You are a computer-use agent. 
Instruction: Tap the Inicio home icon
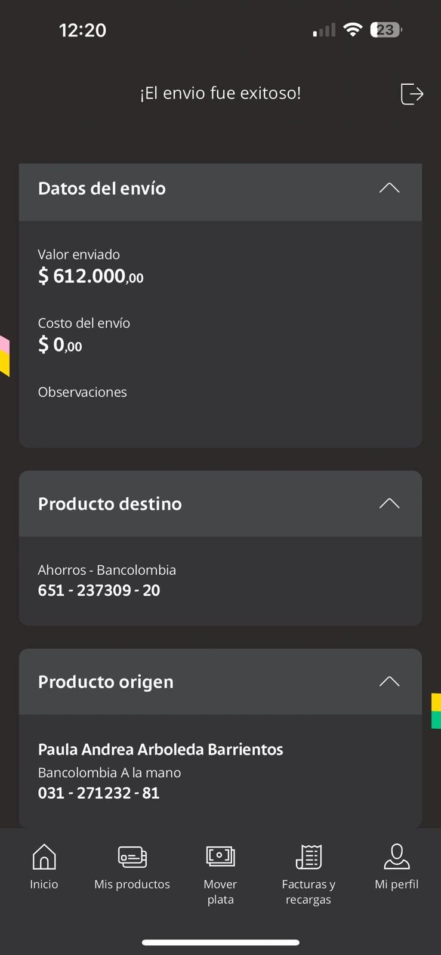[44, 857]
